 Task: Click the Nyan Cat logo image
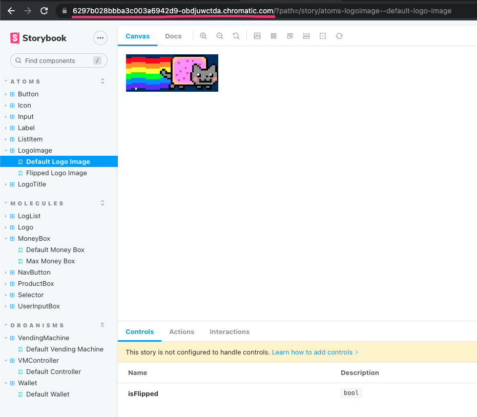coord(172,73)
